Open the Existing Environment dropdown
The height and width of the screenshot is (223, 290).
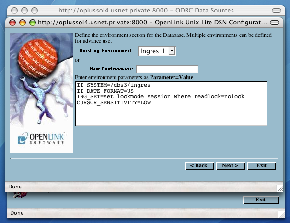click(157, 50)
